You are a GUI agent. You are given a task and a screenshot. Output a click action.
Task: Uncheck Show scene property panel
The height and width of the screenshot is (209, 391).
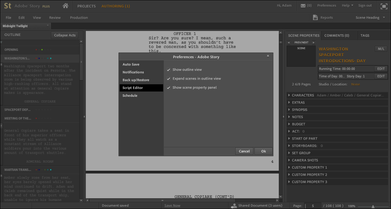point(169,88)
